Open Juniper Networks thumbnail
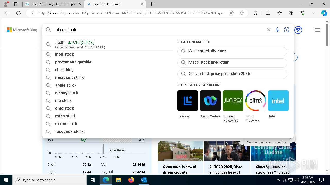 pyautogui.click(x=233, y=101)
